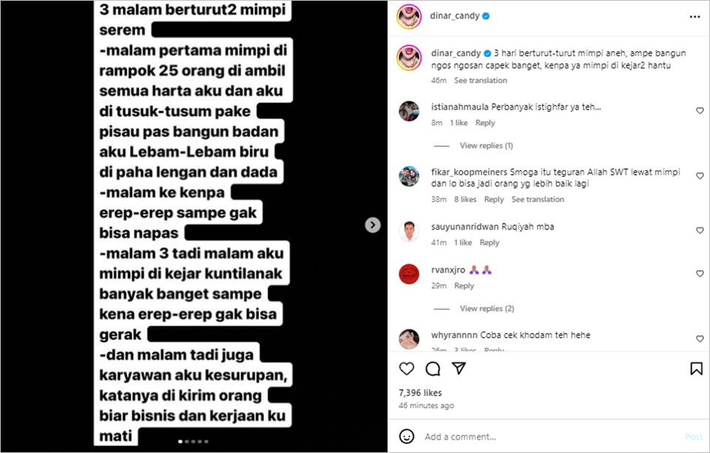The width and height of the screenshot is (710, 453).
Task: Like the post with heart icon
Action: click(x=406, y=369)
